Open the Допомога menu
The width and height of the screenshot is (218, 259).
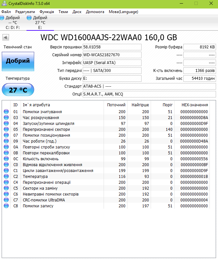pyautogui.click(x=95, y=12)
